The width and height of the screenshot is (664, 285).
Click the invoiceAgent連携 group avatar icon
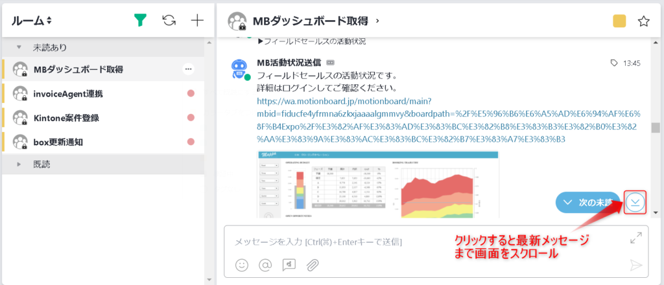coord(20,93)
